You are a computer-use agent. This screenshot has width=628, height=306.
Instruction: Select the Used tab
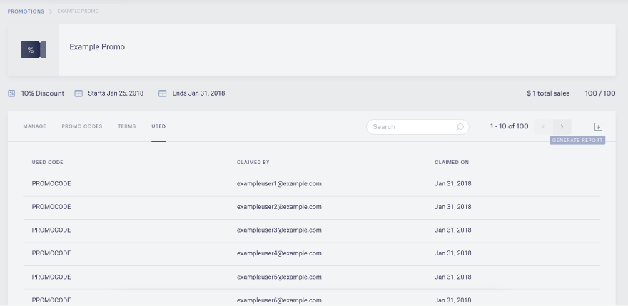(x=158, y=126)
